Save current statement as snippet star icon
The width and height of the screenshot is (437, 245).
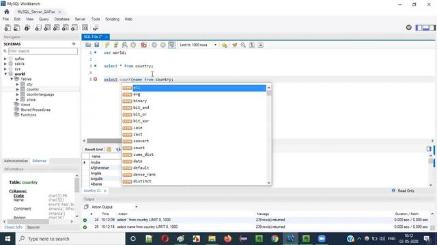(225, 45)
